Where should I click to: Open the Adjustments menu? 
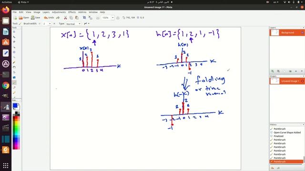(x=59, y=12)
